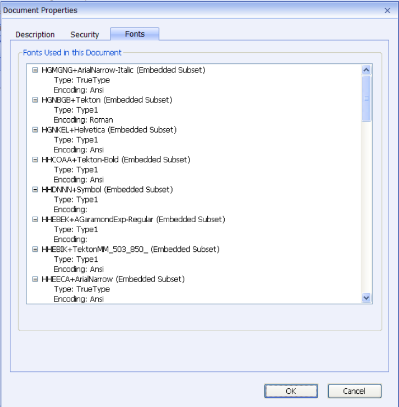Click 'Type: Type1' under Tekton-Bold
The height and width of the screenshot is (407, 399).
tap(76, 170)
